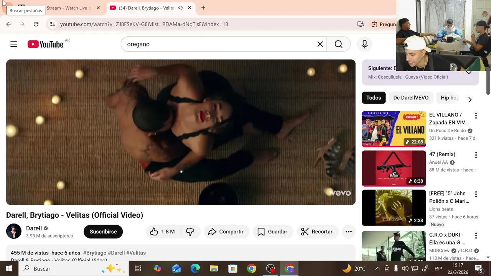Open notification center

pyautogui.click(x=479, y=269)
